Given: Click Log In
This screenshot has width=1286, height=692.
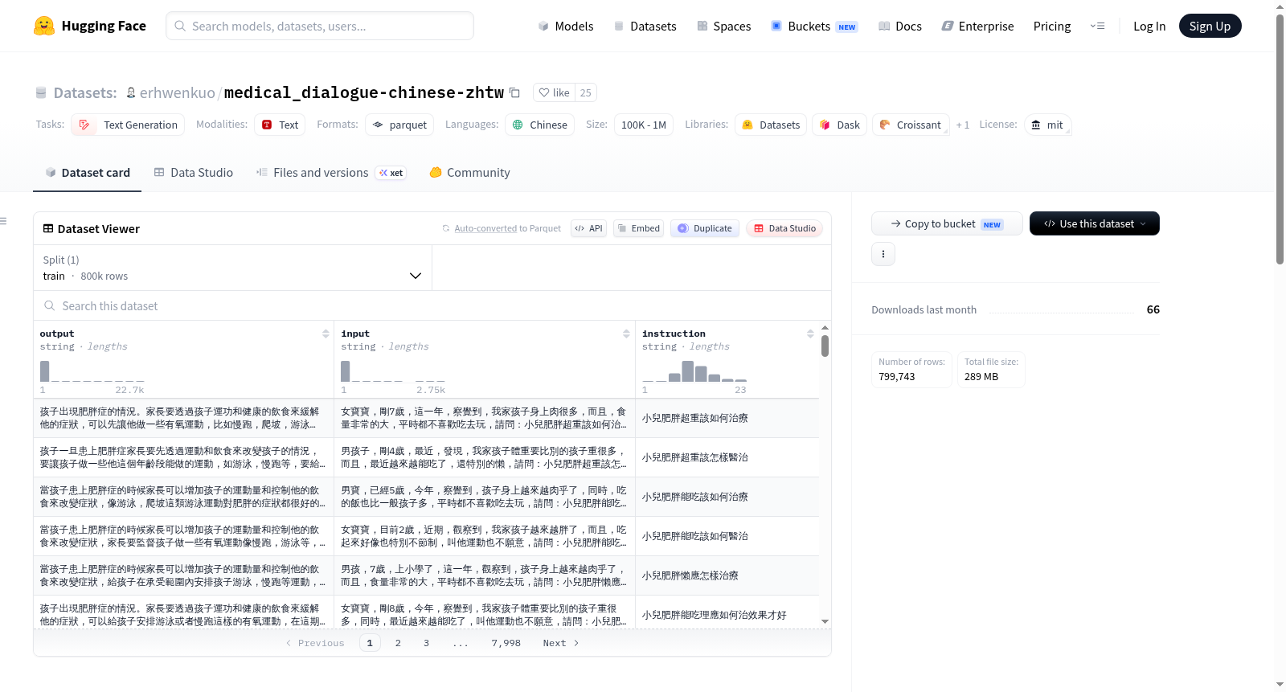Looking at the screenshot, I should (x=1149, y=26).
